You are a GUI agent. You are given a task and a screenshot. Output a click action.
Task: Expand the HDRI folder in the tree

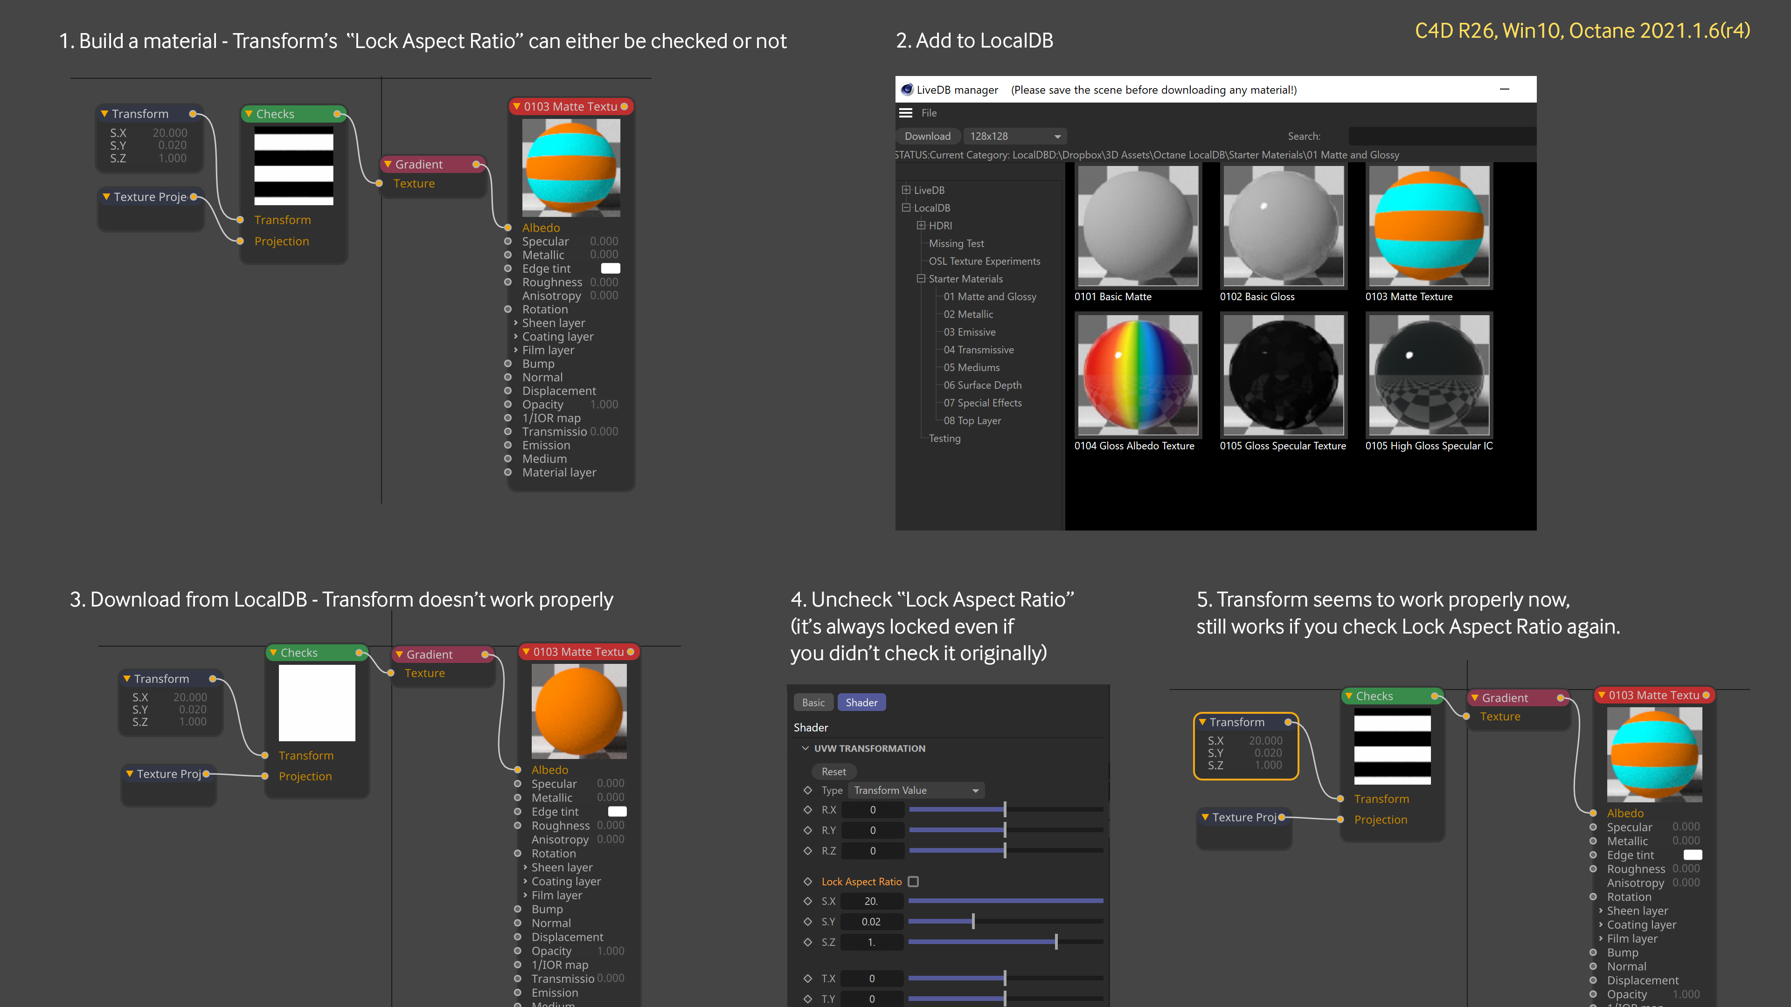pyautogui.click(x=921, y=225)
